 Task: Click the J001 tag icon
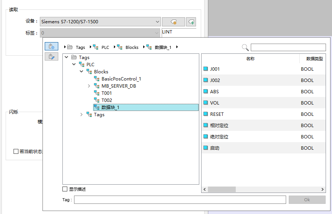point(206,69)
